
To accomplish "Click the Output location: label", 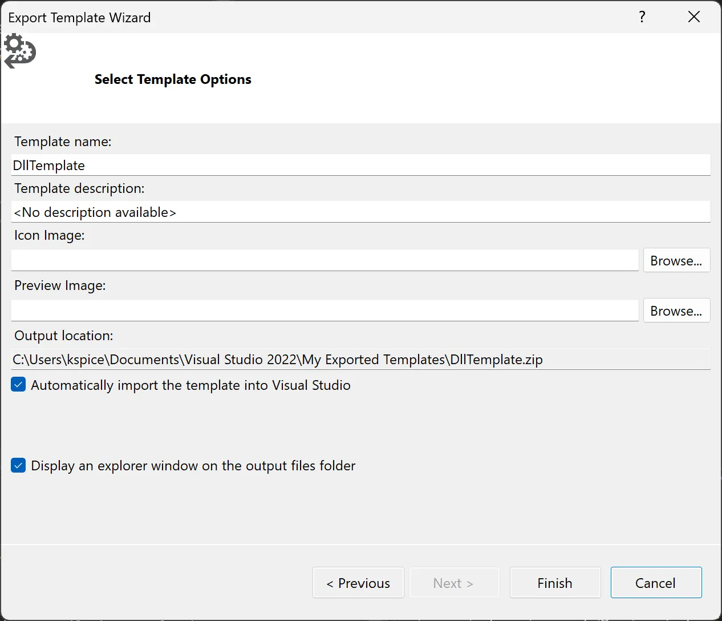I will 63,336.
